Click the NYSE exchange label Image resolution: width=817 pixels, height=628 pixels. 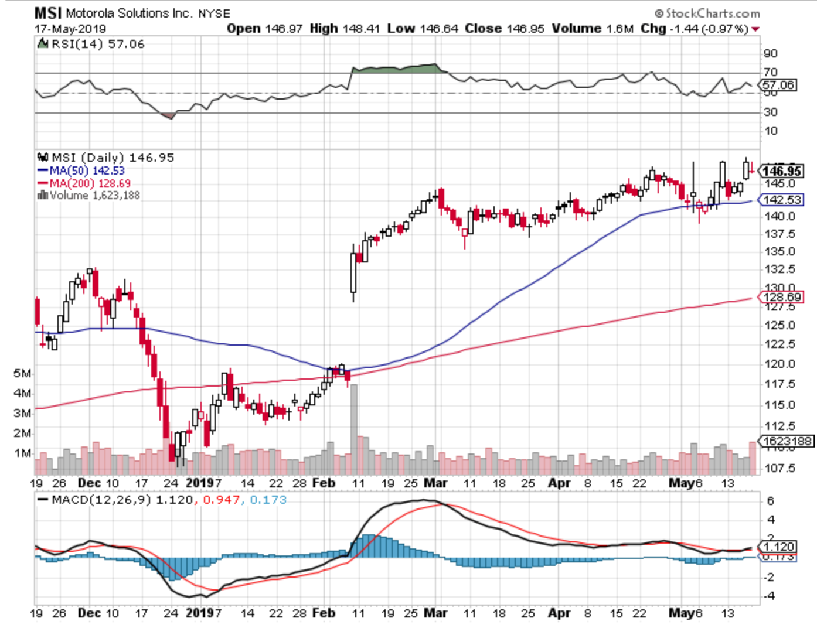click(x=214, y=13)
